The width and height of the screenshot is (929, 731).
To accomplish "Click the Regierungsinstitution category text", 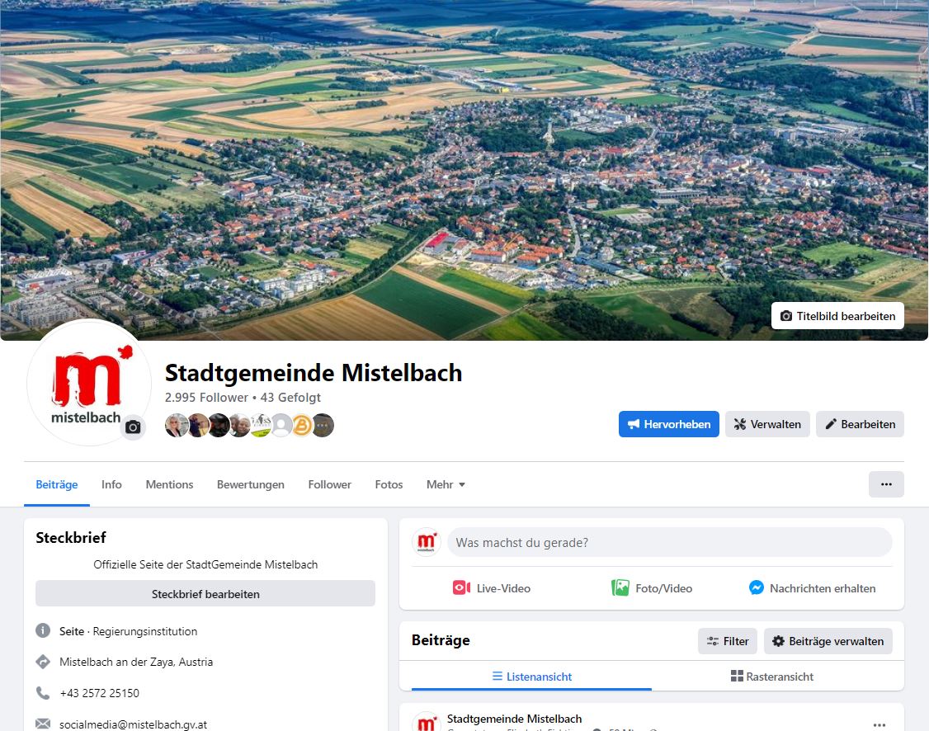I will 145,631.
